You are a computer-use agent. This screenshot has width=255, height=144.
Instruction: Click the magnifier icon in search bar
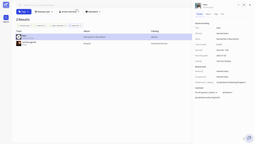click(x=20, y=5)
